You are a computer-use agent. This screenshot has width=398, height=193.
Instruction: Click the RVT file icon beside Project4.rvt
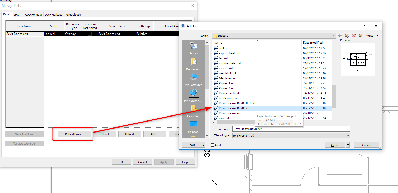[216, 88]
